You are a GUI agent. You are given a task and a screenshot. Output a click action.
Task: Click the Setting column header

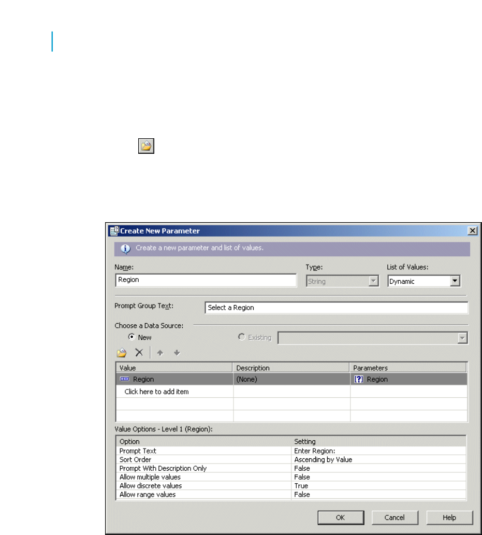click(x=378, y=441)
